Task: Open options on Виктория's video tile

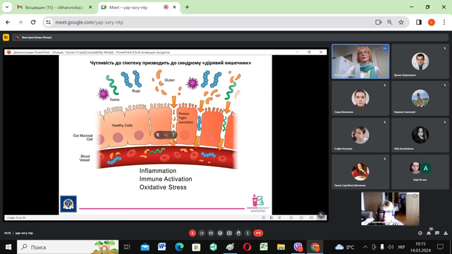Action: 384,48
